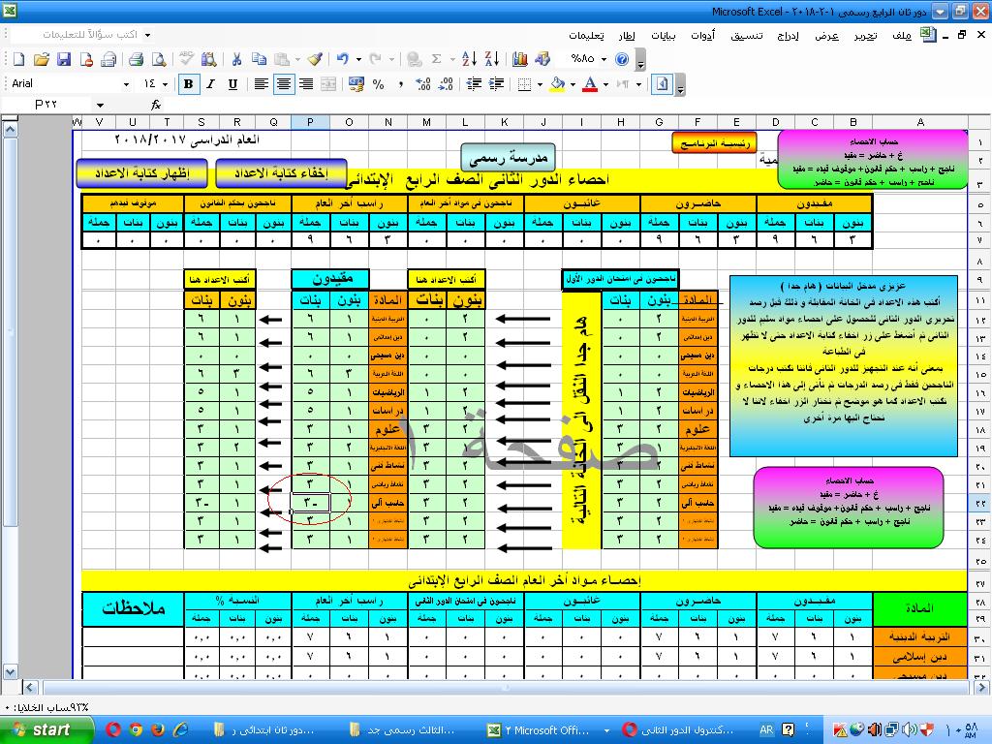Open the ملف (File) menu

(900, 35)
